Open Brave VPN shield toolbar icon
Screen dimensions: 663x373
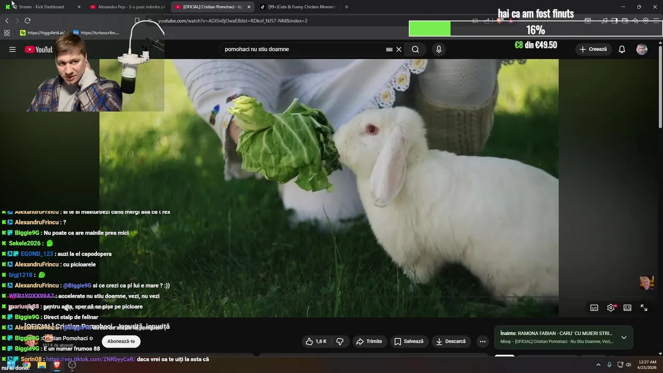[x=645, y=21]
